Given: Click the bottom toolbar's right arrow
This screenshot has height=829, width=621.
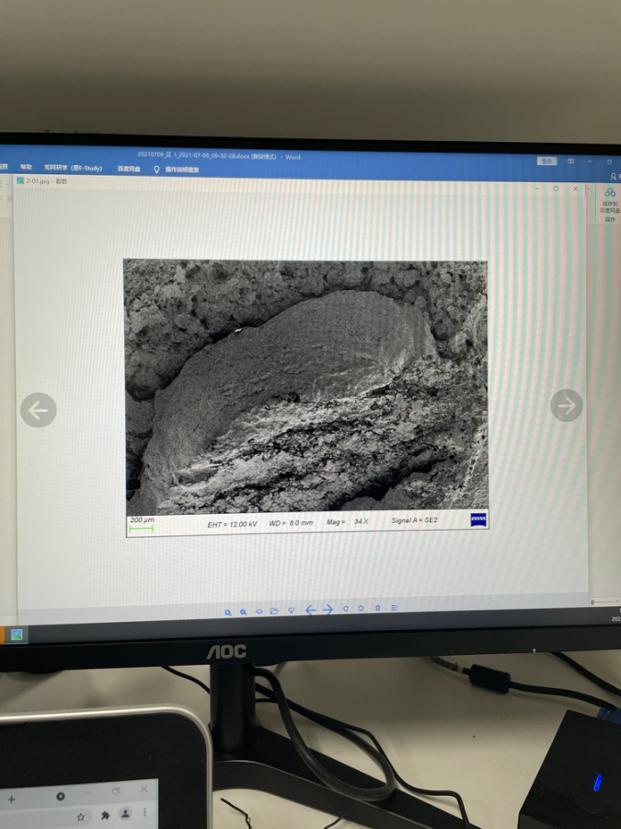Looking at the screenshot, I should point(328,610).
